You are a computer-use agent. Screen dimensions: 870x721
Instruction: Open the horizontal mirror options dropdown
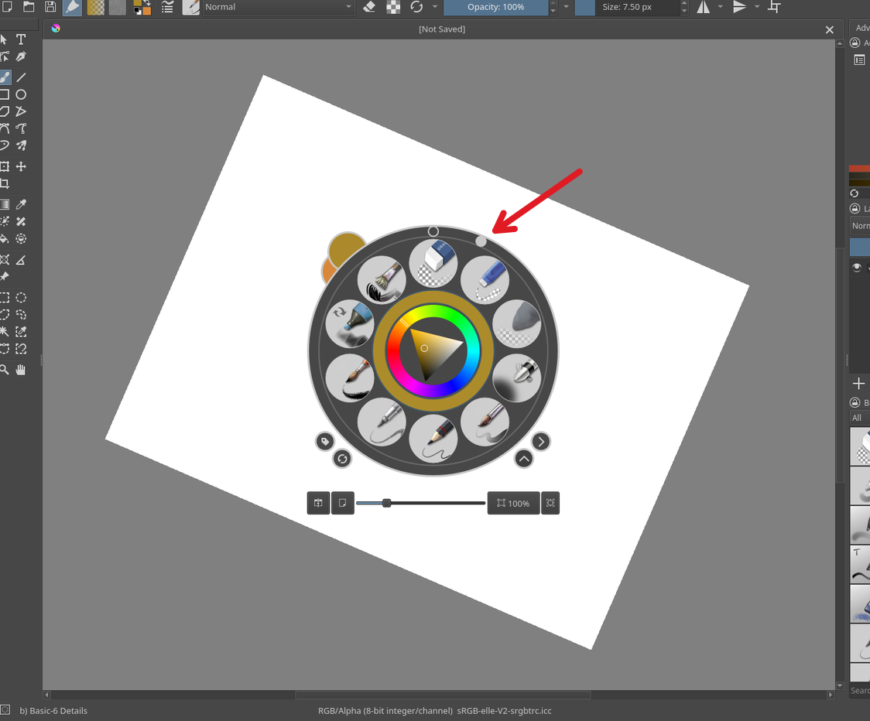(720, 7)
